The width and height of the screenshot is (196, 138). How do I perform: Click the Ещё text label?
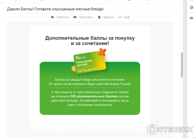[127, 17]
